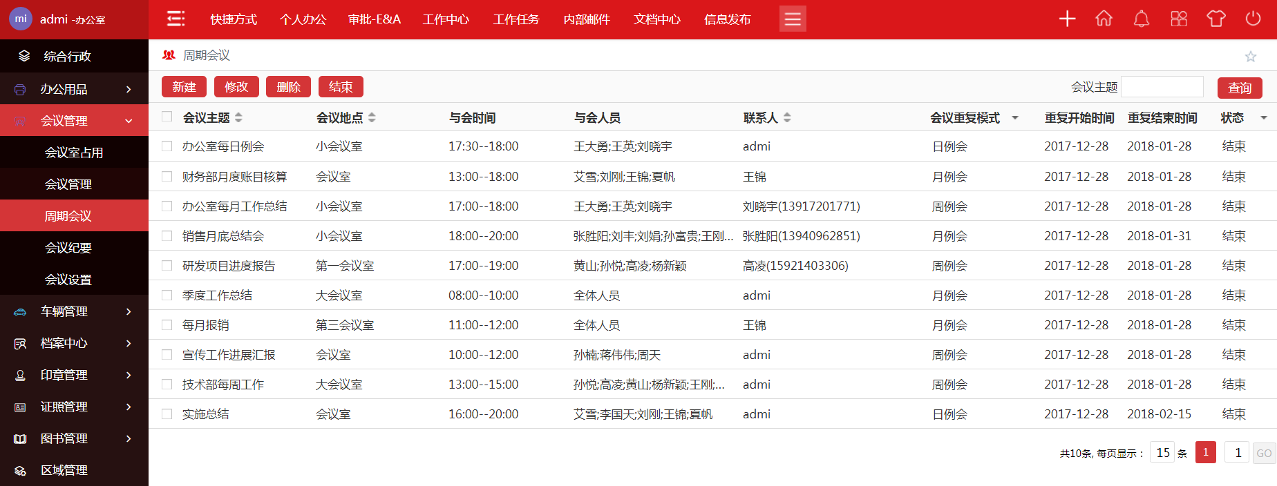Click the shirt theme icon

coord(1216,19)
